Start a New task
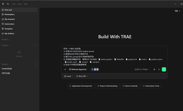 19,10
